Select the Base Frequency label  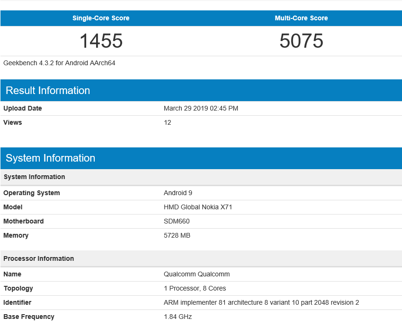tap(29, 317)
